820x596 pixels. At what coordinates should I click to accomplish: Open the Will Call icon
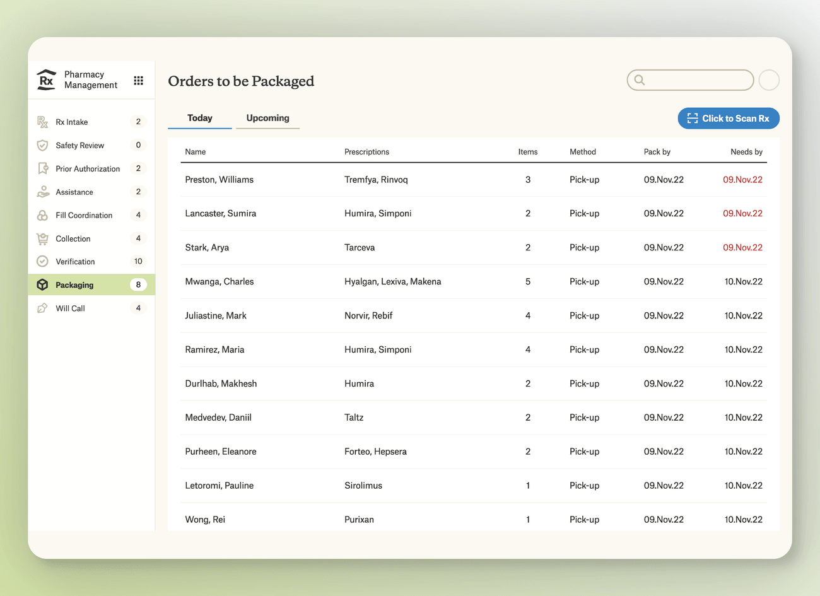[42, 308]
